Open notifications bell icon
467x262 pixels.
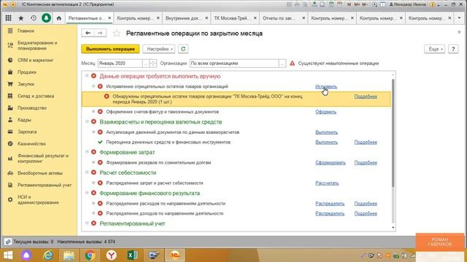point(46,18)
